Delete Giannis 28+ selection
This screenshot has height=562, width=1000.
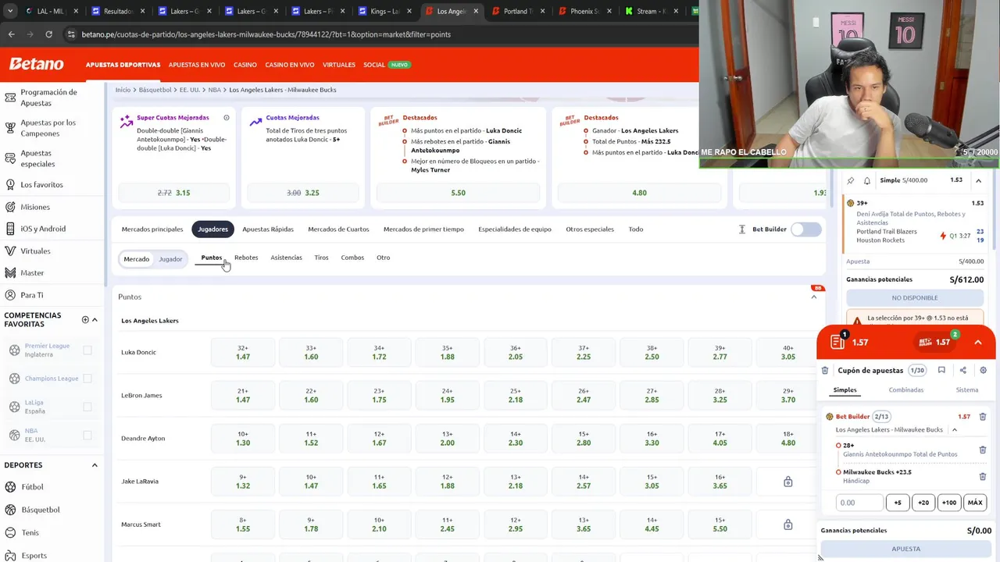pos(983,450)
